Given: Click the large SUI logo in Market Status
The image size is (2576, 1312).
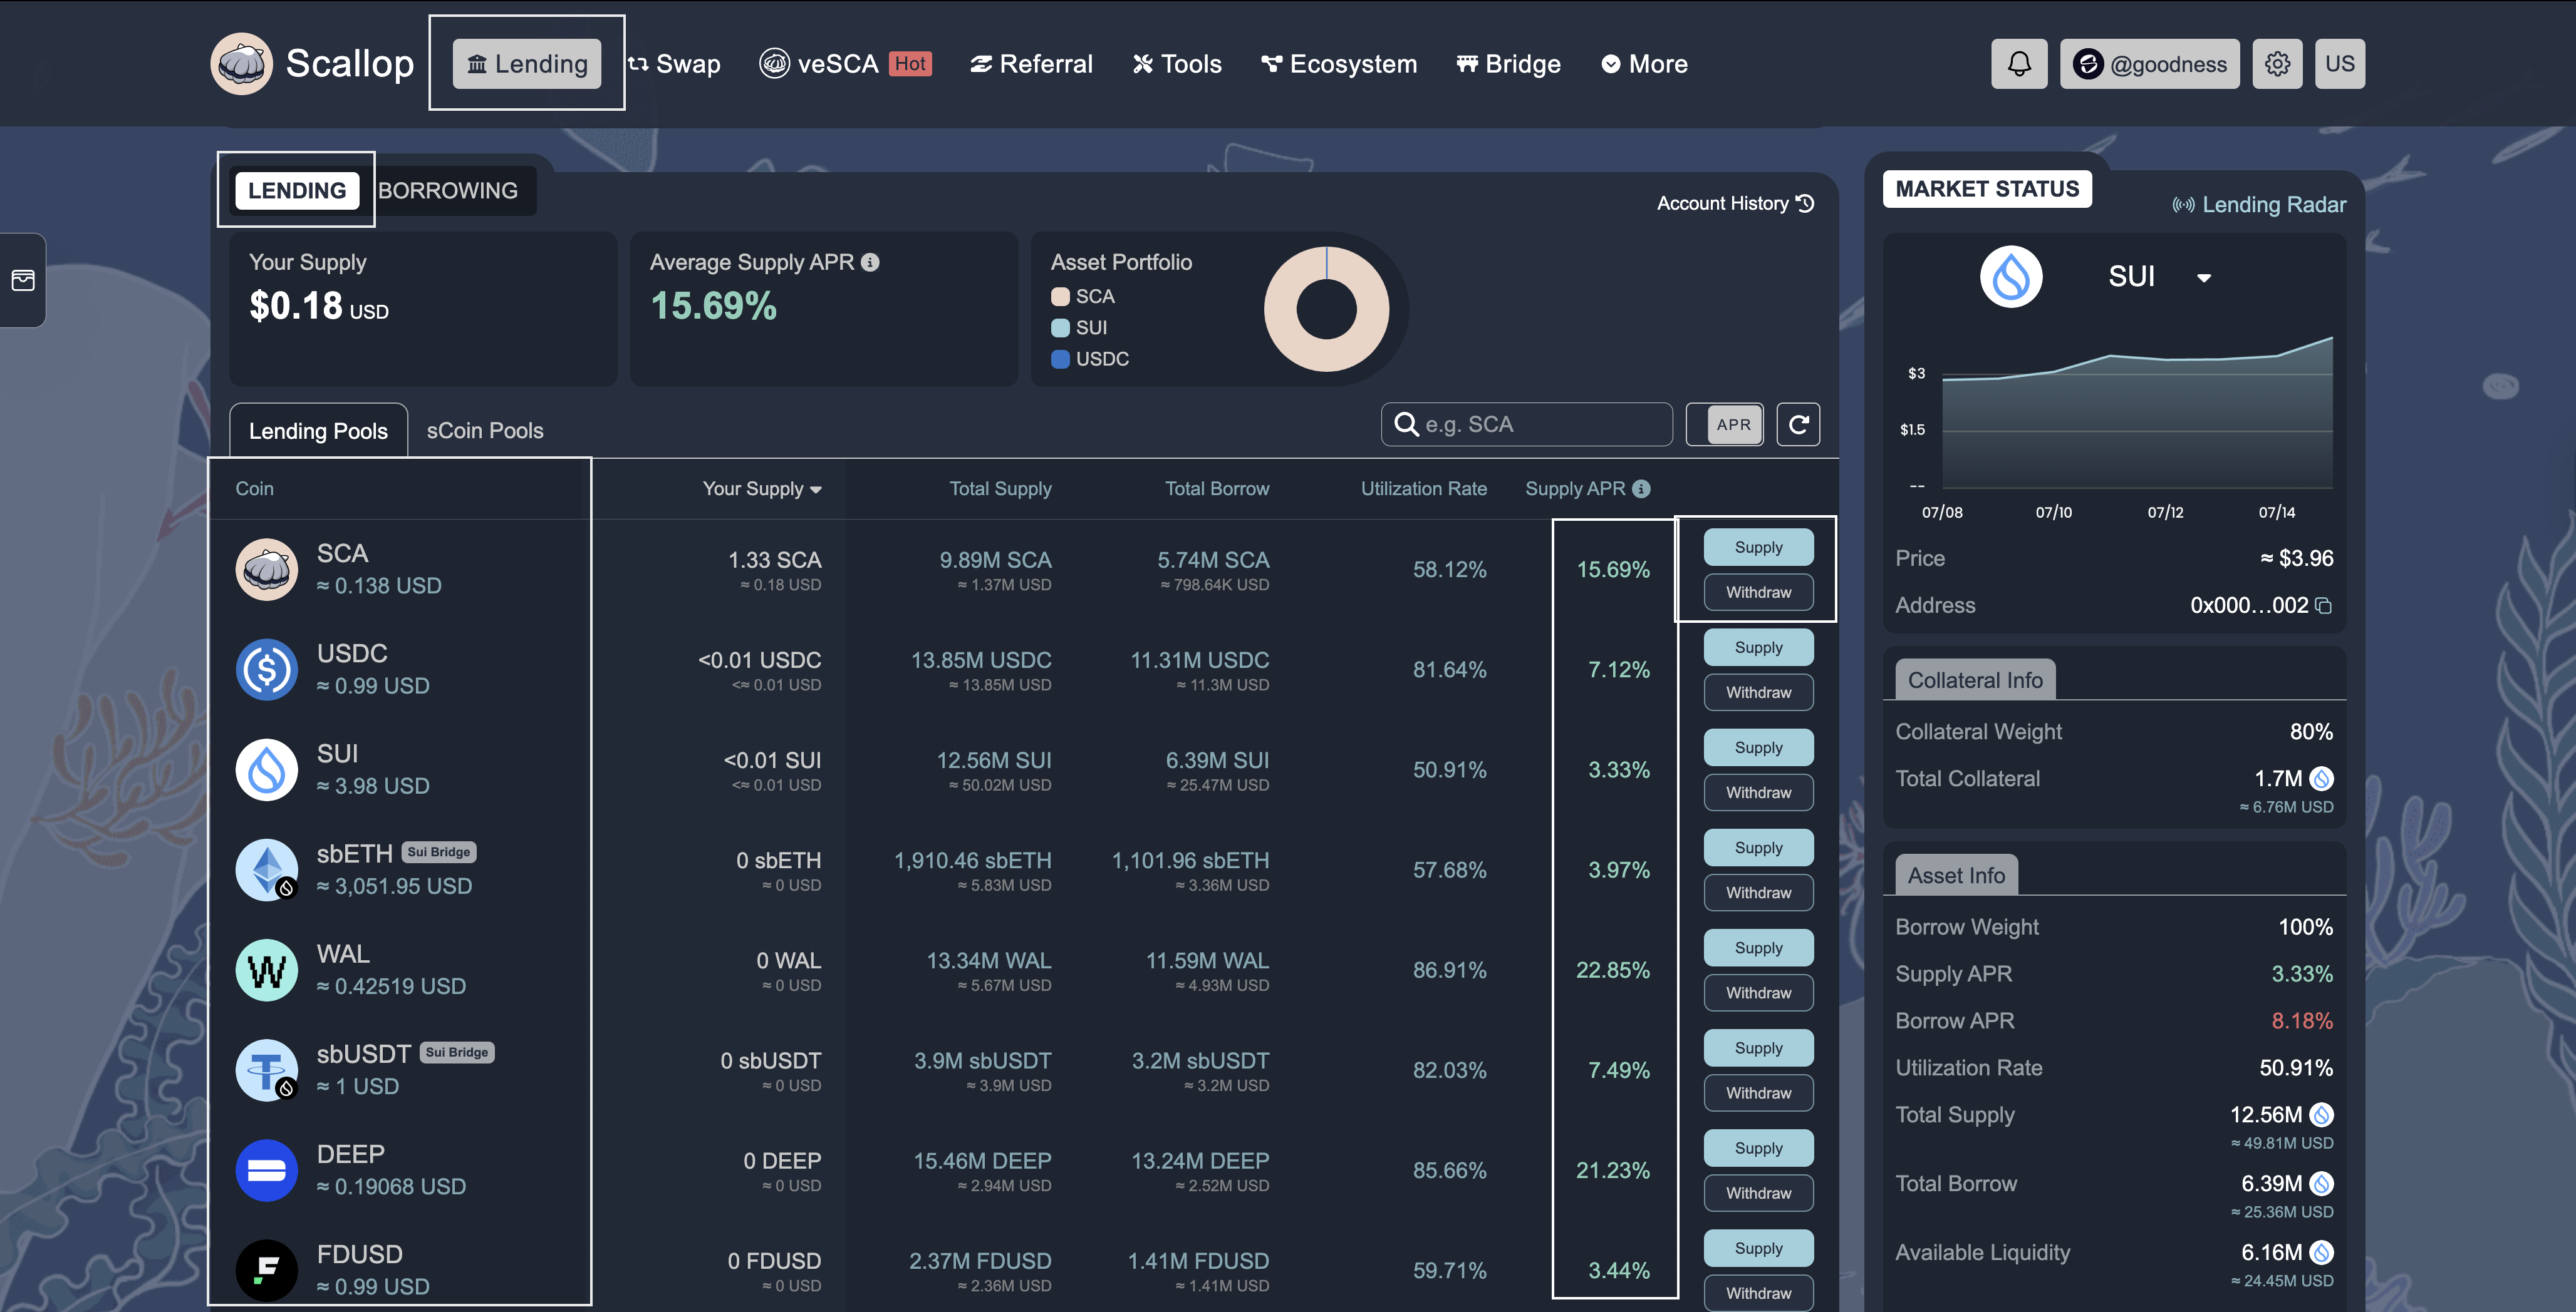Looking at the screenshot, I should tap(2011, 277).
